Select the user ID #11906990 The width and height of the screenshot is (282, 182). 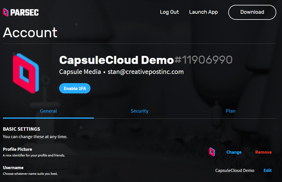[203, 60]
